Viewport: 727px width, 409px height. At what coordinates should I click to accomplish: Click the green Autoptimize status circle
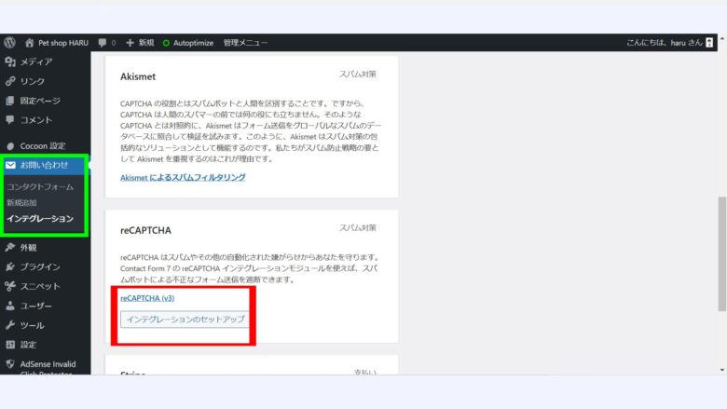tap(166, 43)
